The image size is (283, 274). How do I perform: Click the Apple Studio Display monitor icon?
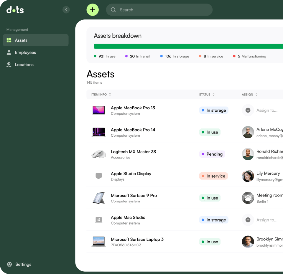pyautogui.click(x=99, y=176)
